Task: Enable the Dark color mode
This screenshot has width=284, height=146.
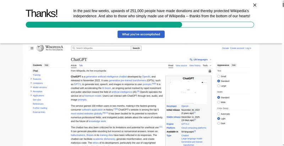Action: pyautogui.click(x=219, y=123)
